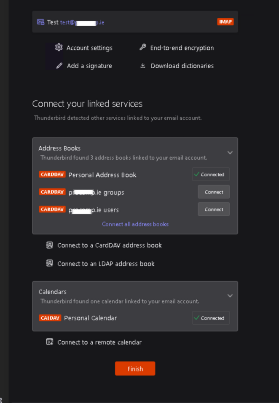This screenshot has height=403, width=279.
Task: Click the End-to-end encryption key icon
Action: [x=142, y=47]
